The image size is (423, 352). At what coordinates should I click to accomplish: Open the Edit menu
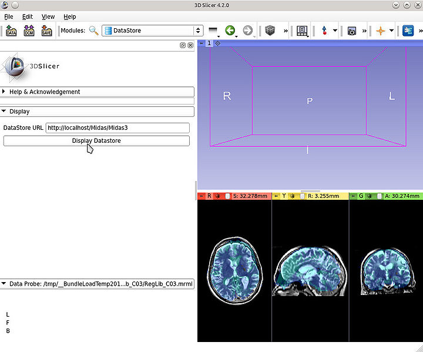pos(28,17)
